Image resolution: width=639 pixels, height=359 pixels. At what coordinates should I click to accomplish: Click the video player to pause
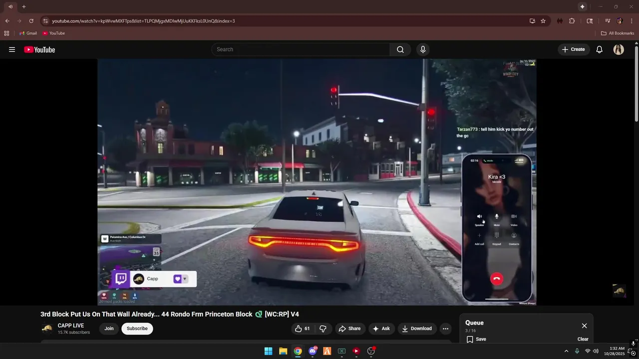click(x=317, y=182)
